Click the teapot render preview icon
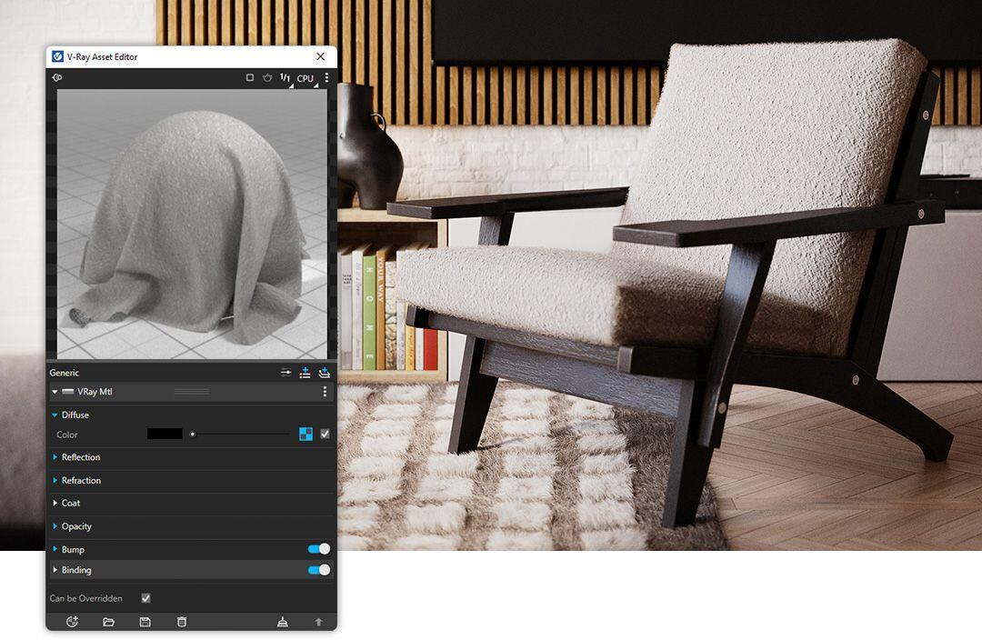 pos(267,78)
